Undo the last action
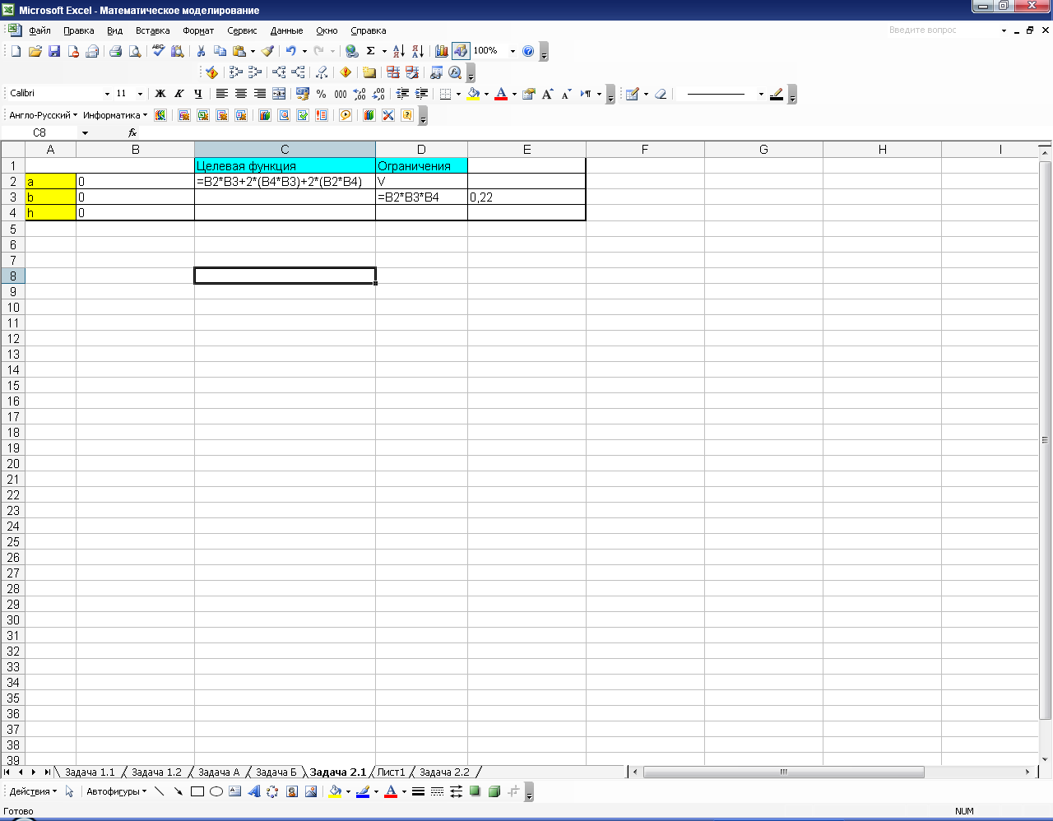 click(290, 51)
